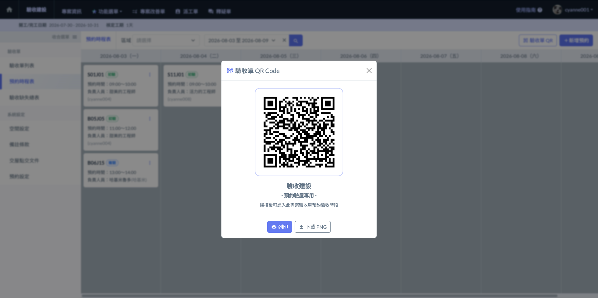
Task: Close the 驗收單 QR Code dialog
Action: 369,71
